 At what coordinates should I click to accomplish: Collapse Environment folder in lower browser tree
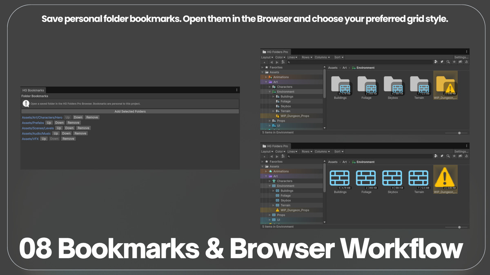(269, 186)
